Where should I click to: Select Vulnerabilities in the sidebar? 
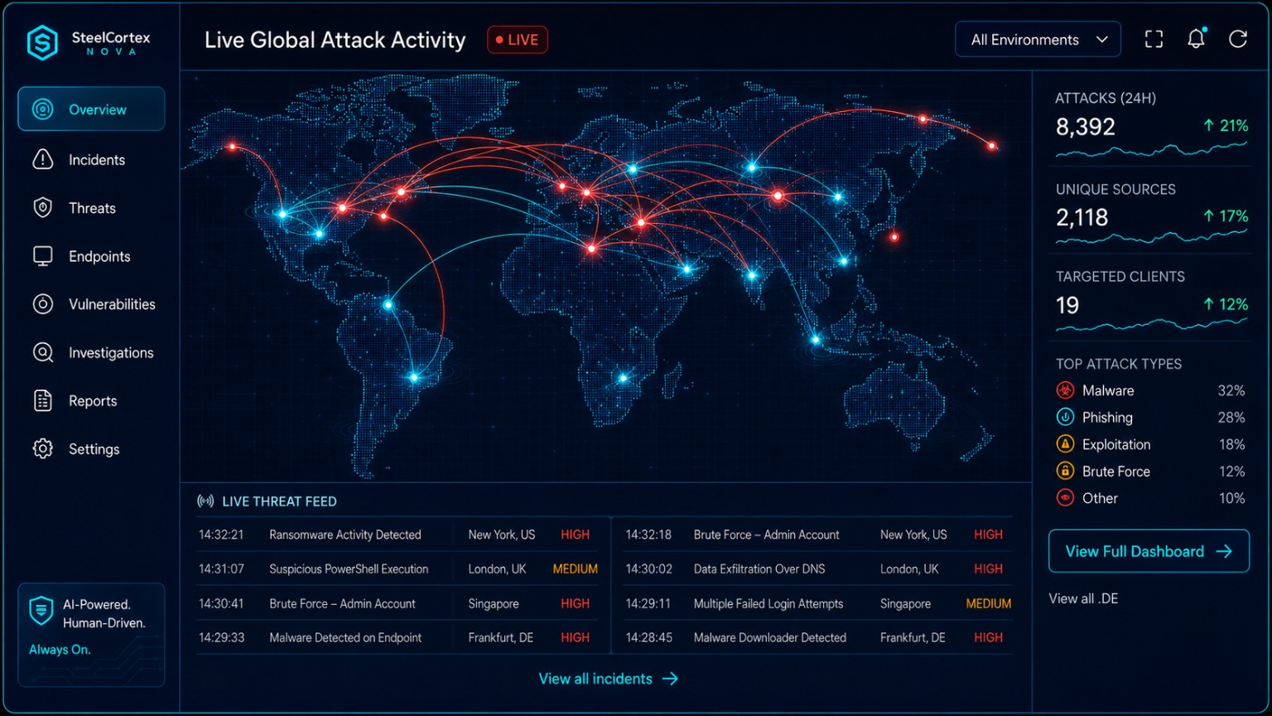[x=112, y=304]
